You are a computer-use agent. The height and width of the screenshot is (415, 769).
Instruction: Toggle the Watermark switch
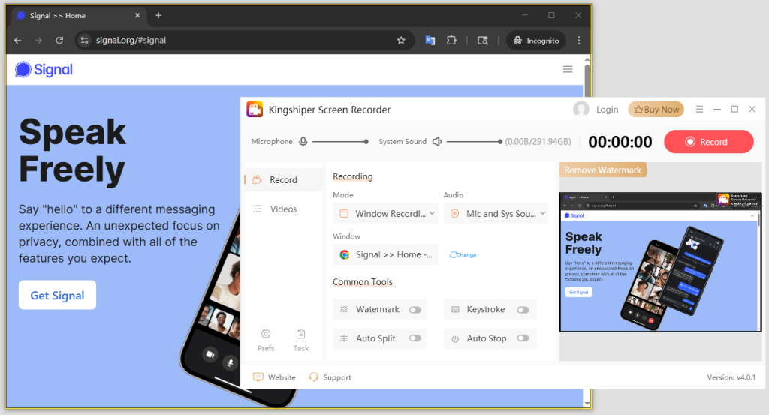[415, 310]
